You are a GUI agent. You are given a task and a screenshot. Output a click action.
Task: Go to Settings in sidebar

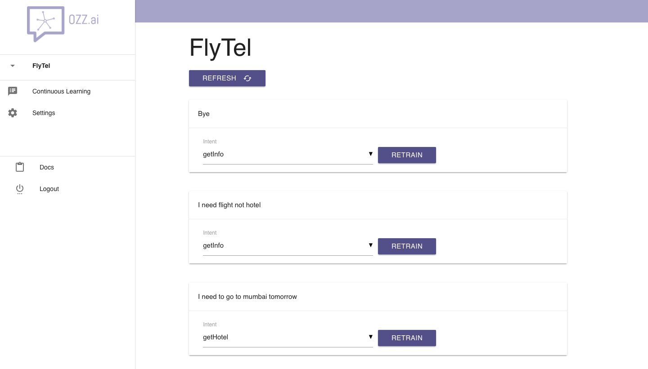[x=44, y=113]
